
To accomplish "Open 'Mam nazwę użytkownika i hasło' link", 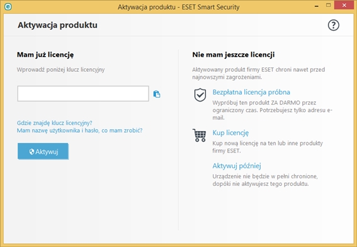I will point(79,130).
